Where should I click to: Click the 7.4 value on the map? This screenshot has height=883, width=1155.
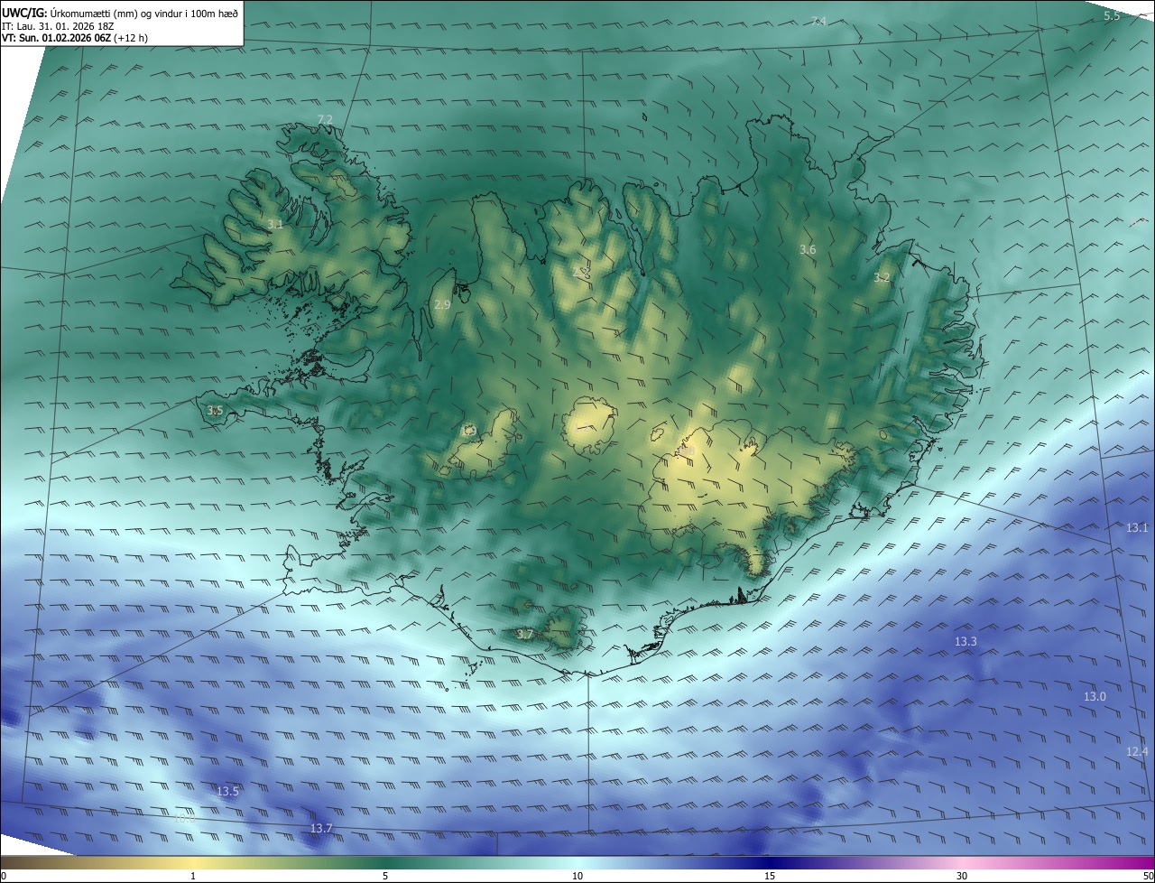click(x=818, y=21)
